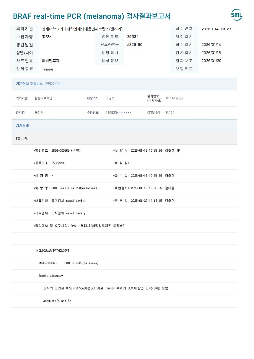Click the 'Adequate(A and B)' result
The height and width of the screenshot is (359, 254).
(57, 301)
